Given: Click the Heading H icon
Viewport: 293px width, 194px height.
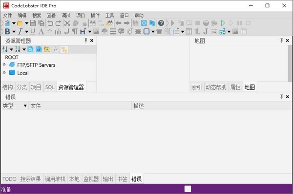Looking at the screenshot, I should click(x=83, y=32).
